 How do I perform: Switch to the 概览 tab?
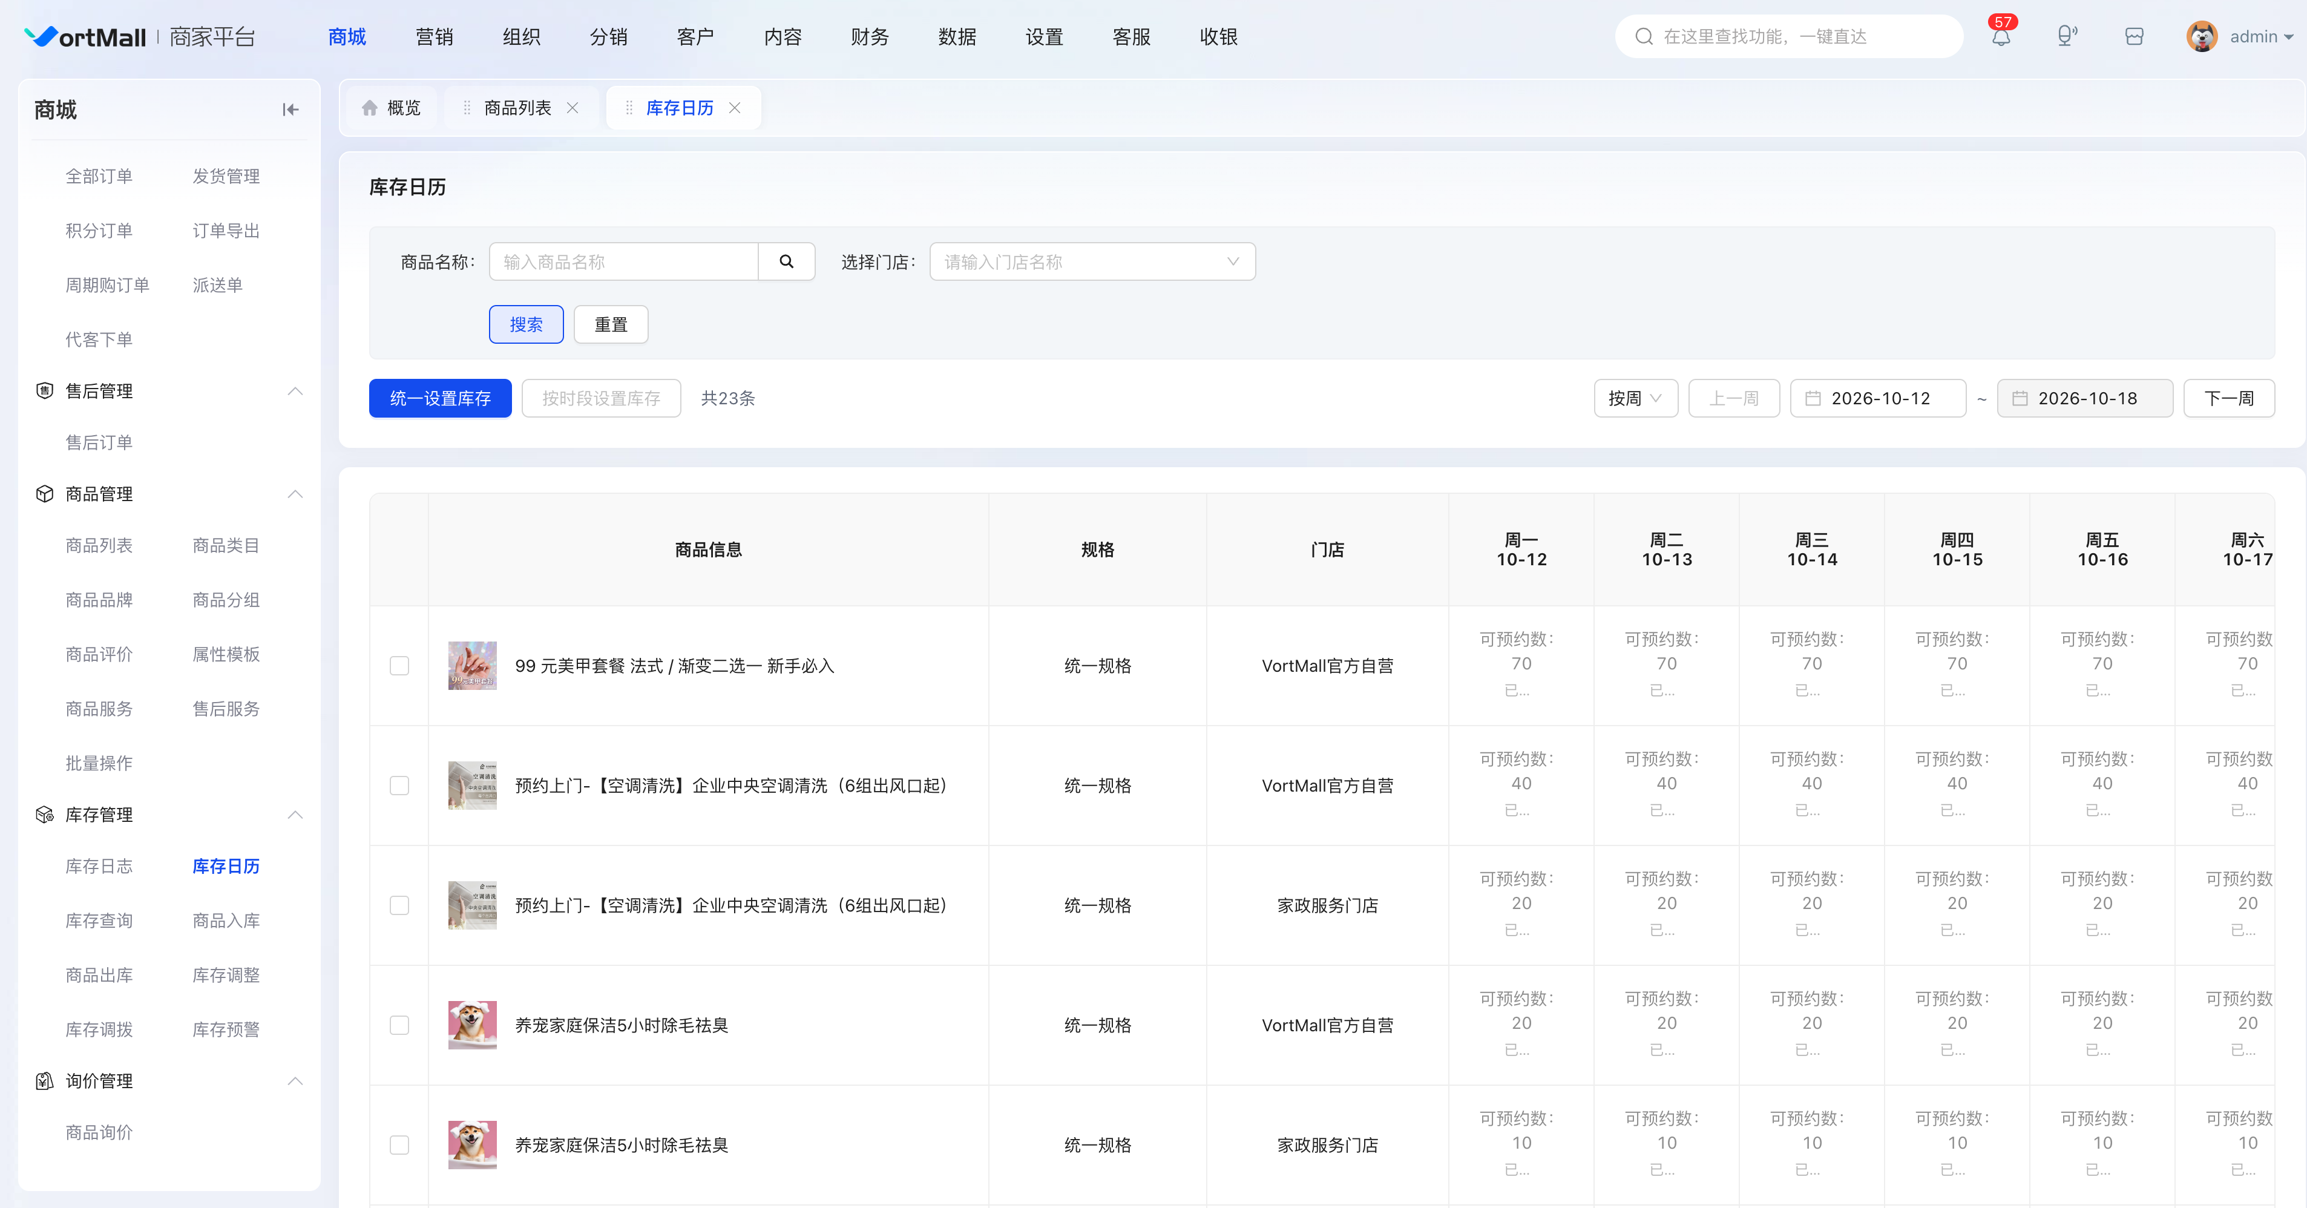pos(392,108)
